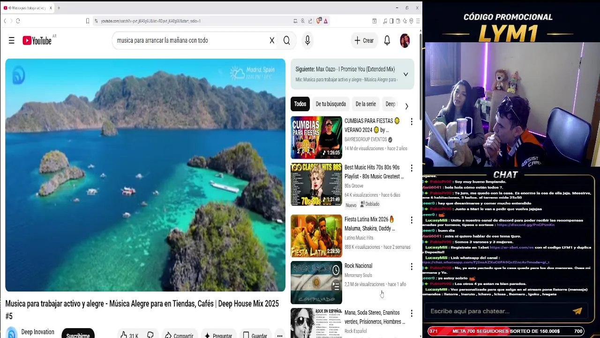600x338 pixels.
Task: Click the browser address bar URL
Action: coord(151,21)
